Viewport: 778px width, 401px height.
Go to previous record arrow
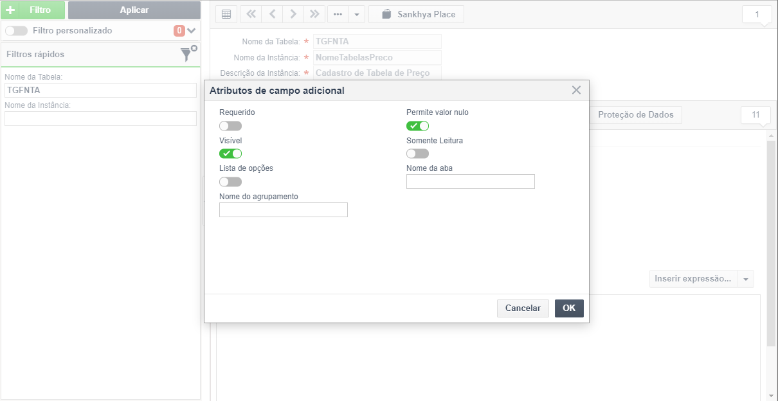272,14
